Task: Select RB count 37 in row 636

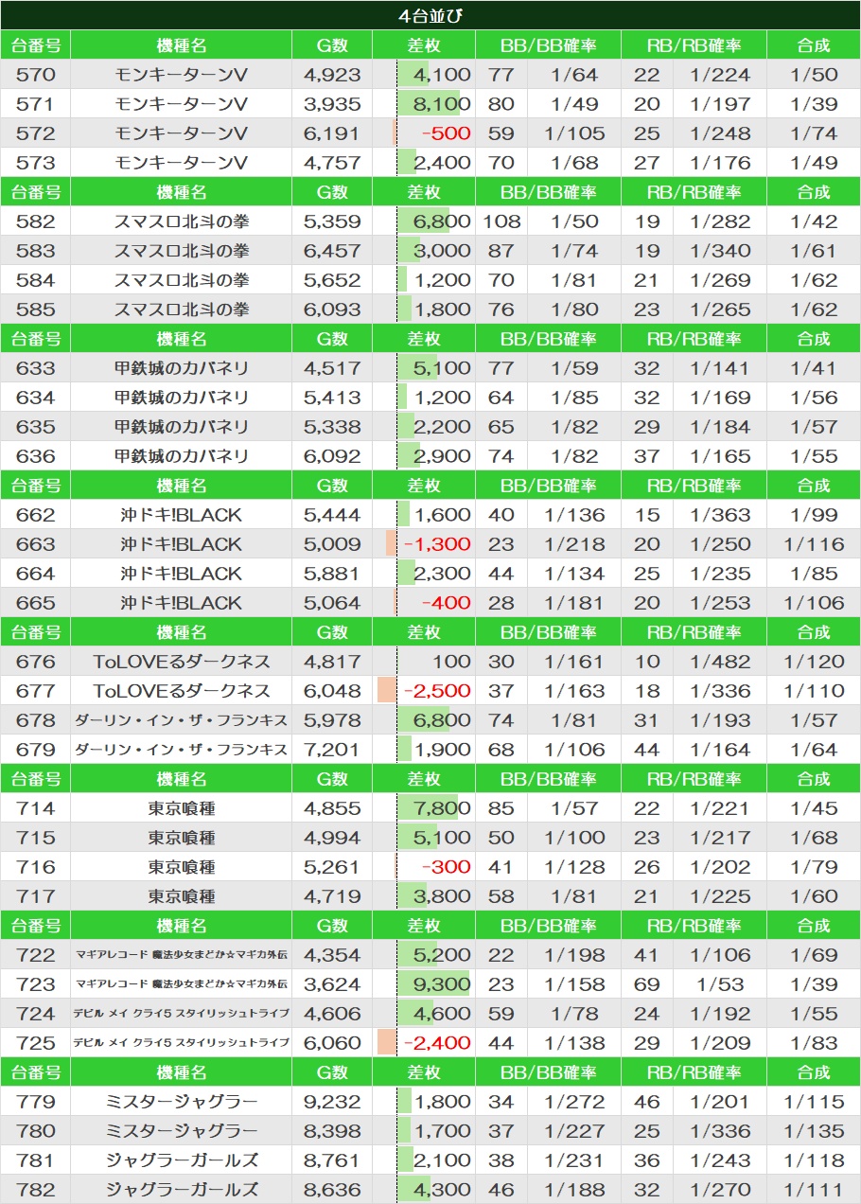Action: click(x=647, y=456)
